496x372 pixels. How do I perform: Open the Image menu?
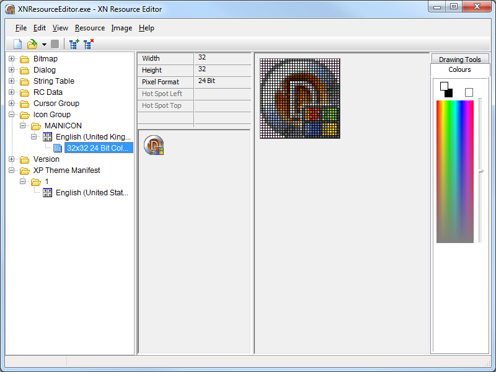[x=122, y=28]
